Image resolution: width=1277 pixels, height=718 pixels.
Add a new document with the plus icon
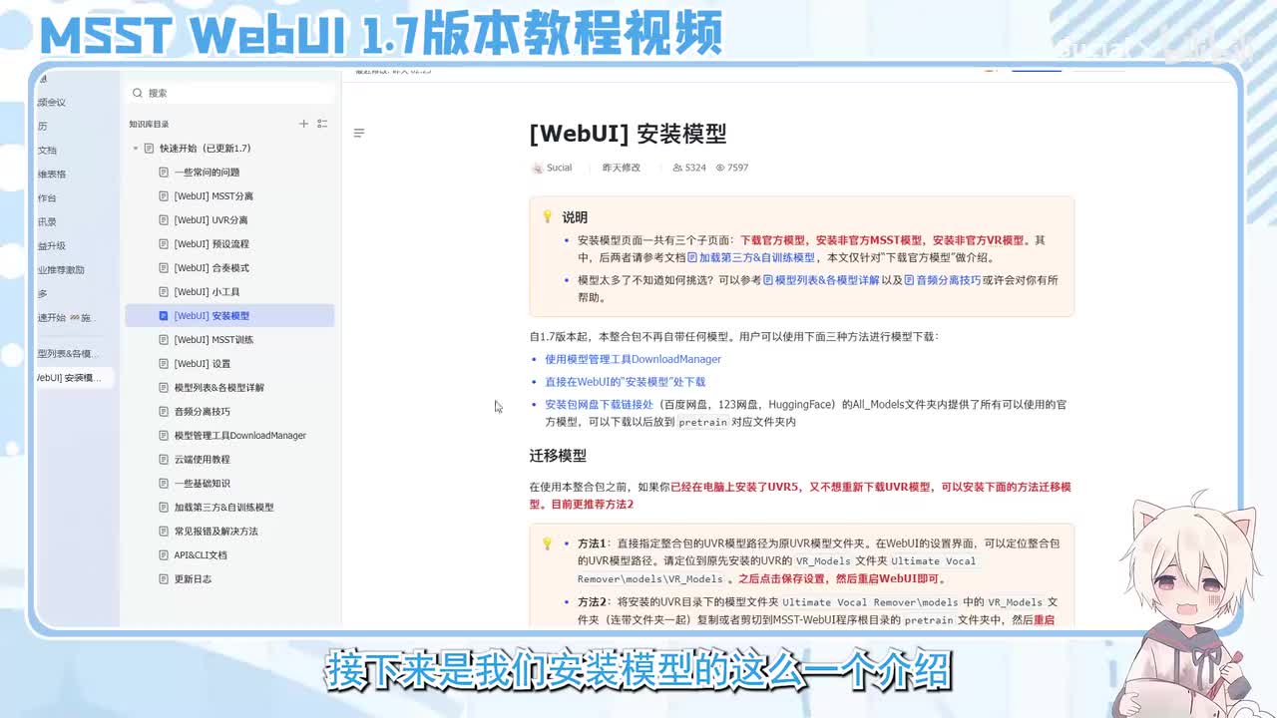pos(304,124)
